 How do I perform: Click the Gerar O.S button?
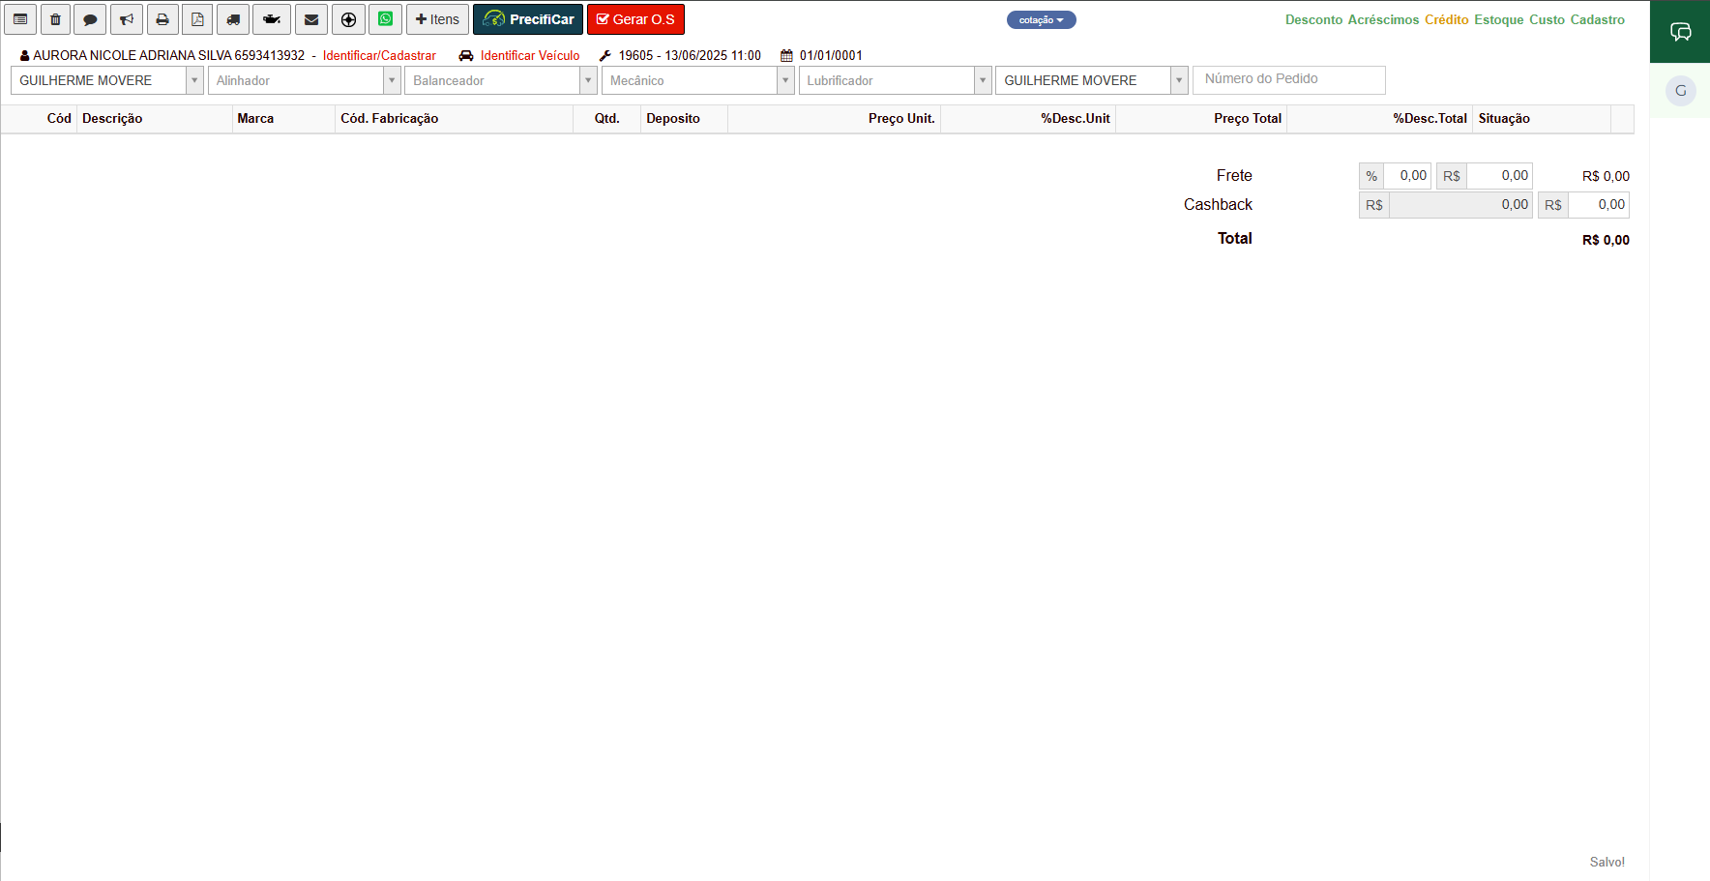pos(635,19)
